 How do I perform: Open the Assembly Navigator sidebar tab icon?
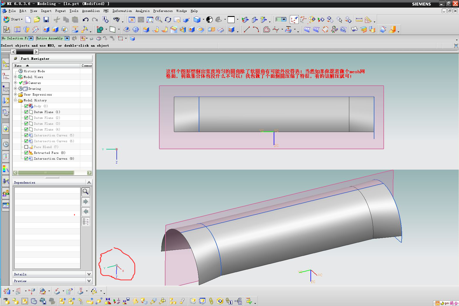point(6,64)
